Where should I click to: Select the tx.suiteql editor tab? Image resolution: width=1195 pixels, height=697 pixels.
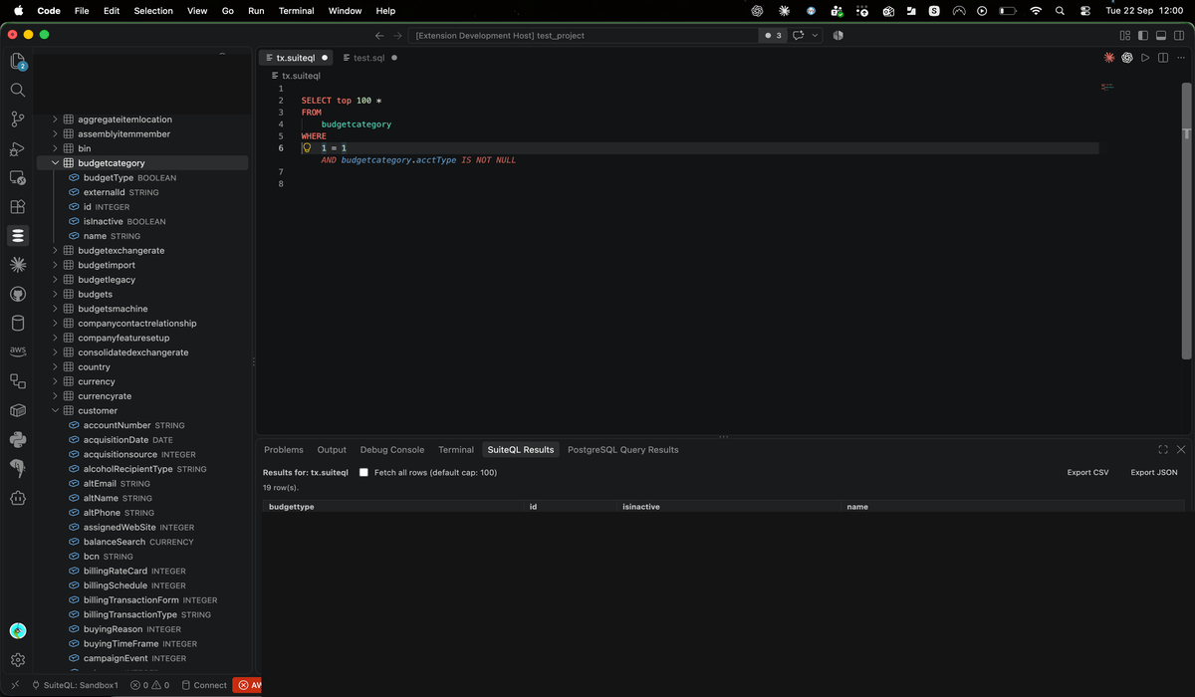(296, 58)
